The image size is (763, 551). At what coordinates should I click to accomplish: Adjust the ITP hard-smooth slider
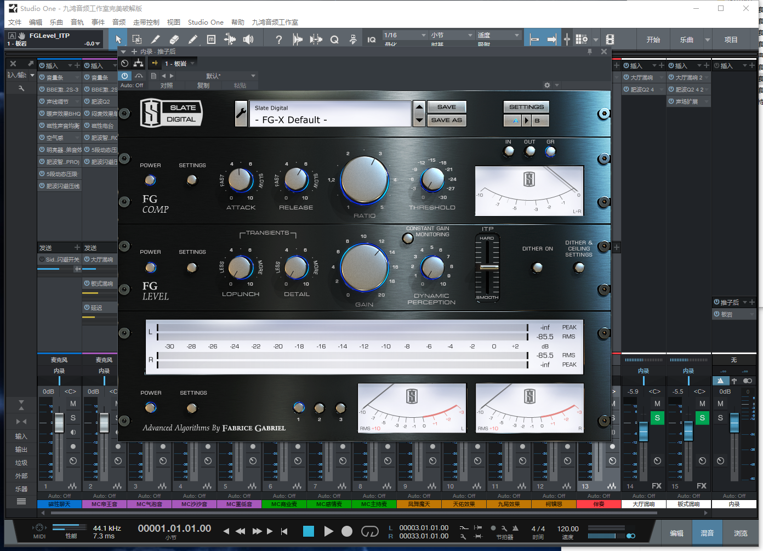coord(487,267)
